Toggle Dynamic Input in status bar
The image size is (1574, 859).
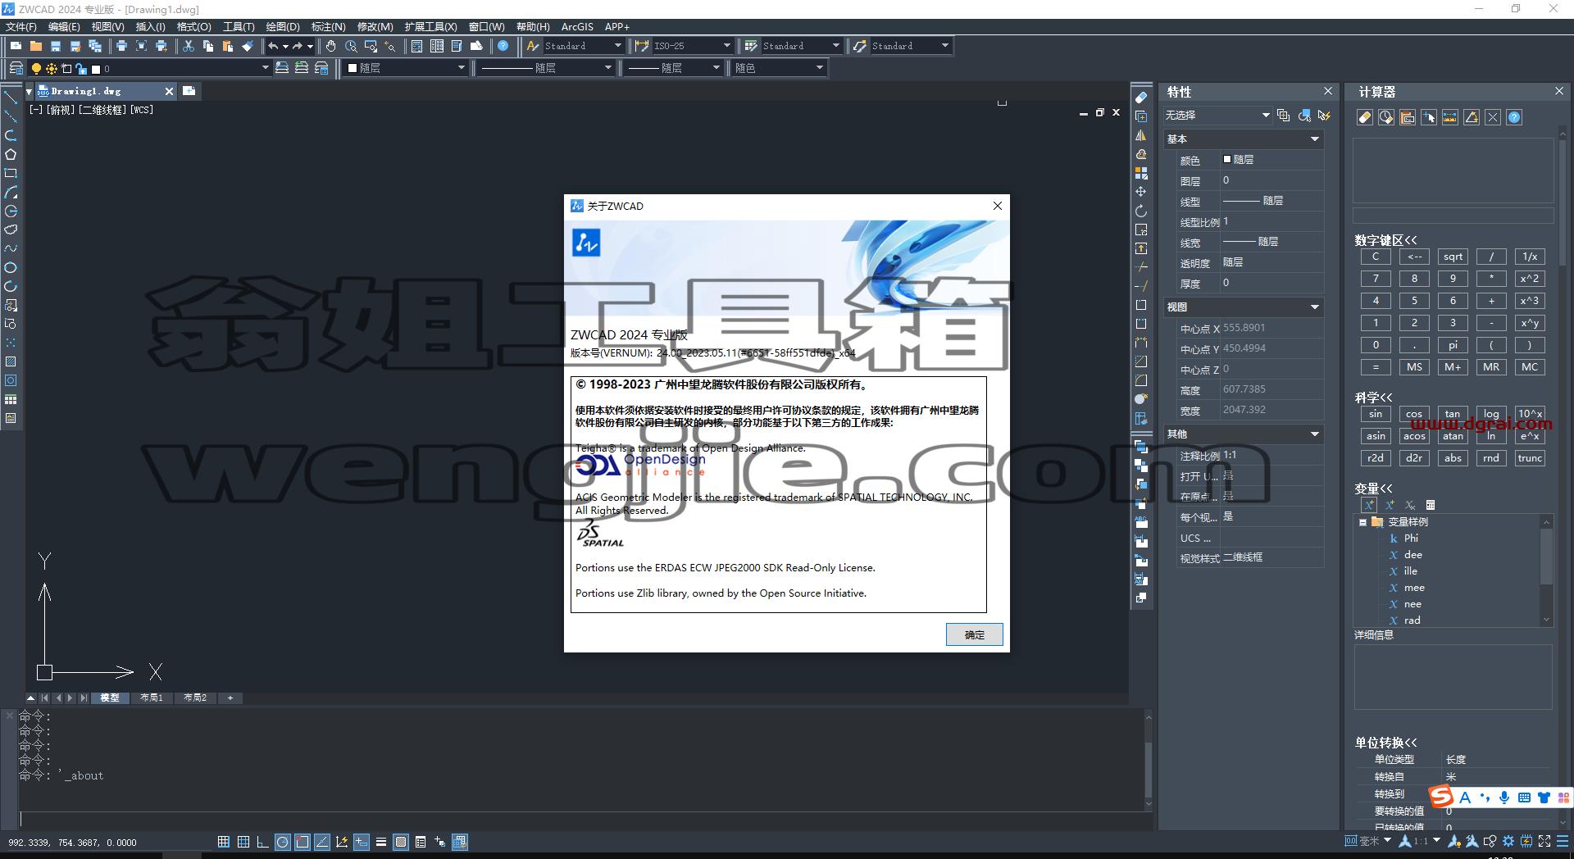click(362, 842)
